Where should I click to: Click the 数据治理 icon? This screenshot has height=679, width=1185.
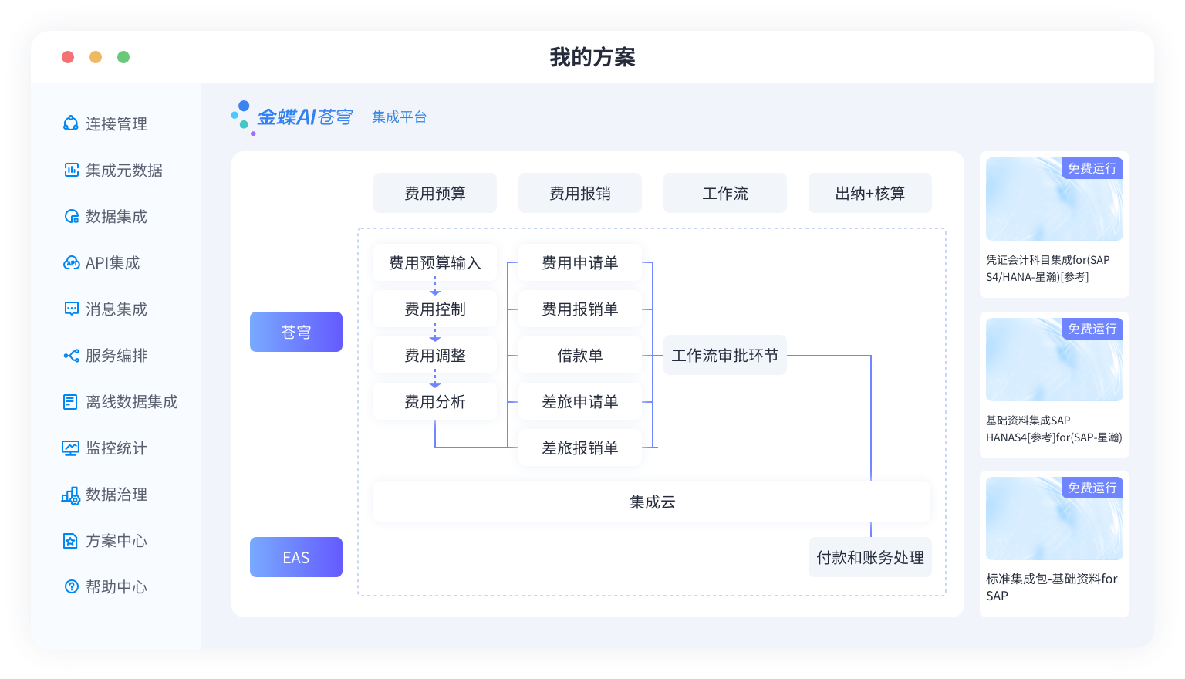(x=70, y=495)
